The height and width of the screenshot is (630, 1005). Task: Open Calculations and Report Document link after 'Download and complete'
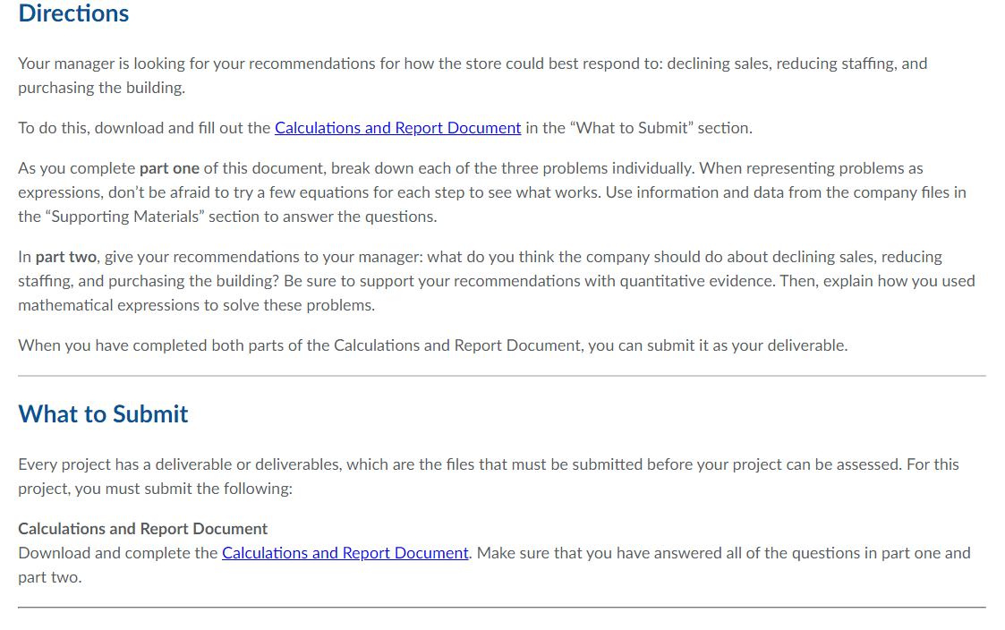pyautogui.click(x=345, y=553)
